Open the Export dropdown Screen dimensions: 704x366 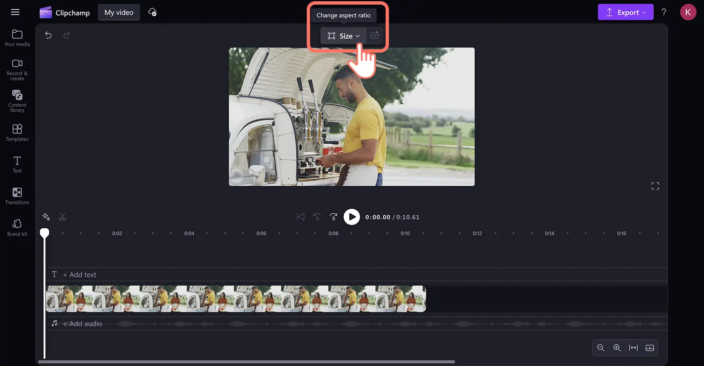click(x=626, y=12)
